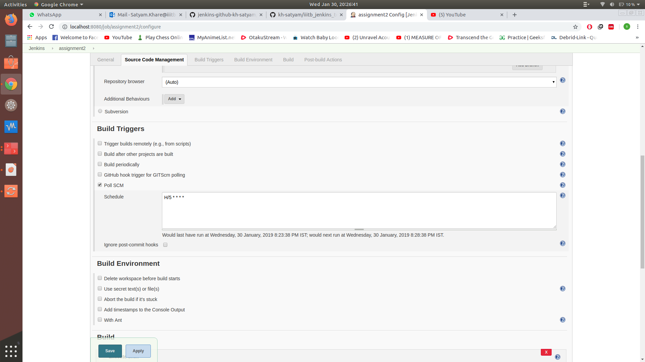Select the Subversion radio button
Image resolution: width=645 pixels, height=362 pixels.
(x=100, y=111)
